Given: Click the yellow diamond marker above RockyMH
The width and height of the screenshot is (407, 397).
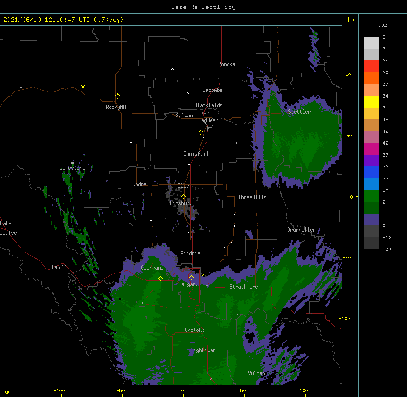Looking at the screenshot, I should tap(118, 96).
